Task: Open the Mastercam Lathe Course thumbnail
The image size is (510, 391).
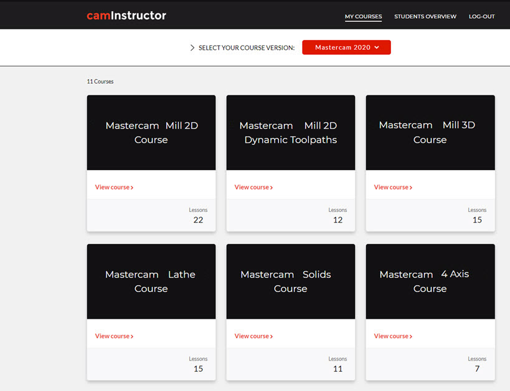Action: [151, 281]
